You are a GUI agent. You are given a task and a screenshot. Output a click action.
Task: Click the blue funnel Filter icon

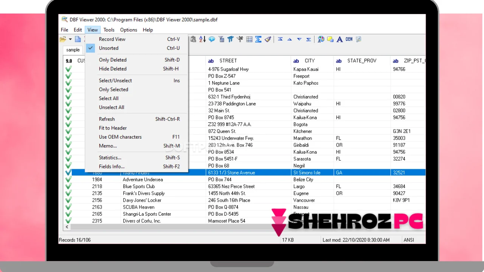(x=230, y=39)
